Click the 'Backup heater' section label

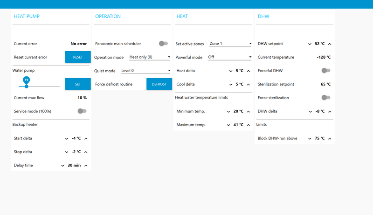pyautogui.click(x=25, y=125)
